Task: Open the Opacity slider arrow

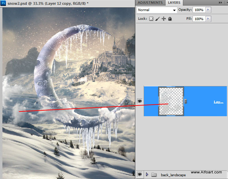Action: pyautogui.click(x=208, y=10)
